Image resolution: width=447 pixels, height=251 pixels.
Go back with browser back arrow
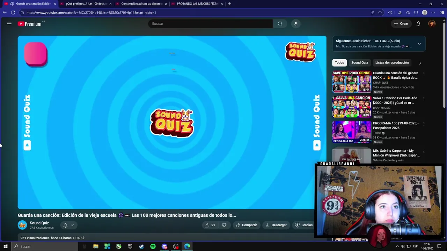[x=5, y=13]
